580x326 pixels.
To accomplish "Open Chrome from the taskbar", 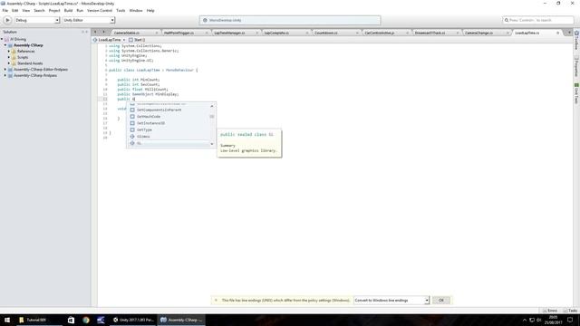I will 86,320.
